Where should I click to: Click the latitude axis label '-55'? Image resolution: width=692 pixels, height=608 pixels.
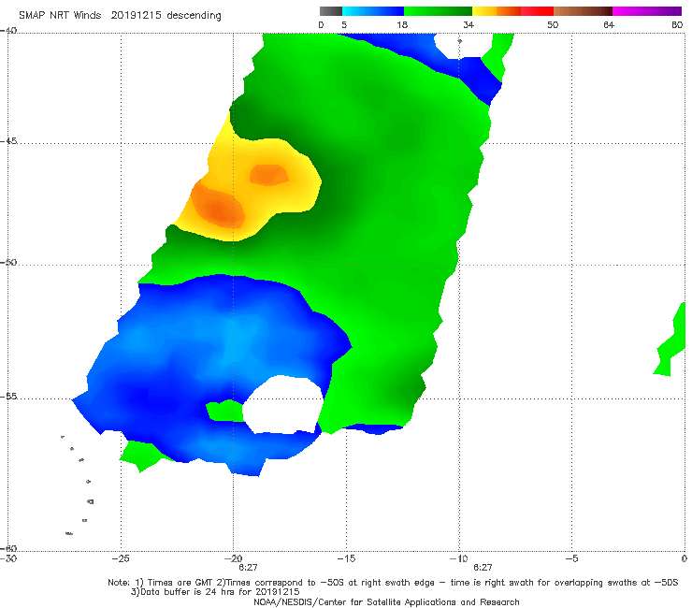coord(8,397)
